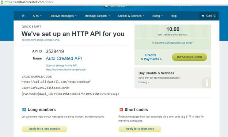Open the Credits & Services menu
The width and height of the screenshot is (228, 137).
[x=131, y=16]
